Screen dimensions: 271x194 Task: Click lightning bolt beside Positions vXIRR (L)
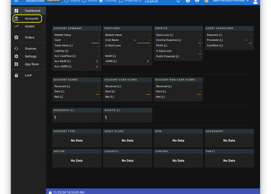[x=148, y=61]
